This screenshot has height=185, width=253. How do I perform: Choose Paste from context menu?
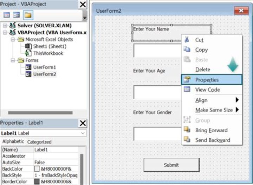click(x=212, y=60)
